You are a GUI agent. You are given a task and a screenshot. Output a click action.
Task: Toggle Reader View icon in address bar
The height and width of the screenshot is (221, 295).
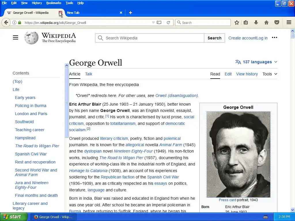159,22
